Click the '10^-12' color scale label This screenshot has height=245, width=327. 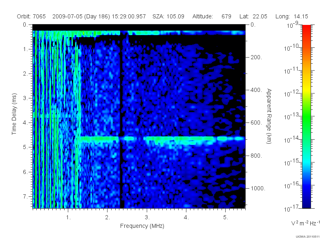pos(291,94)
